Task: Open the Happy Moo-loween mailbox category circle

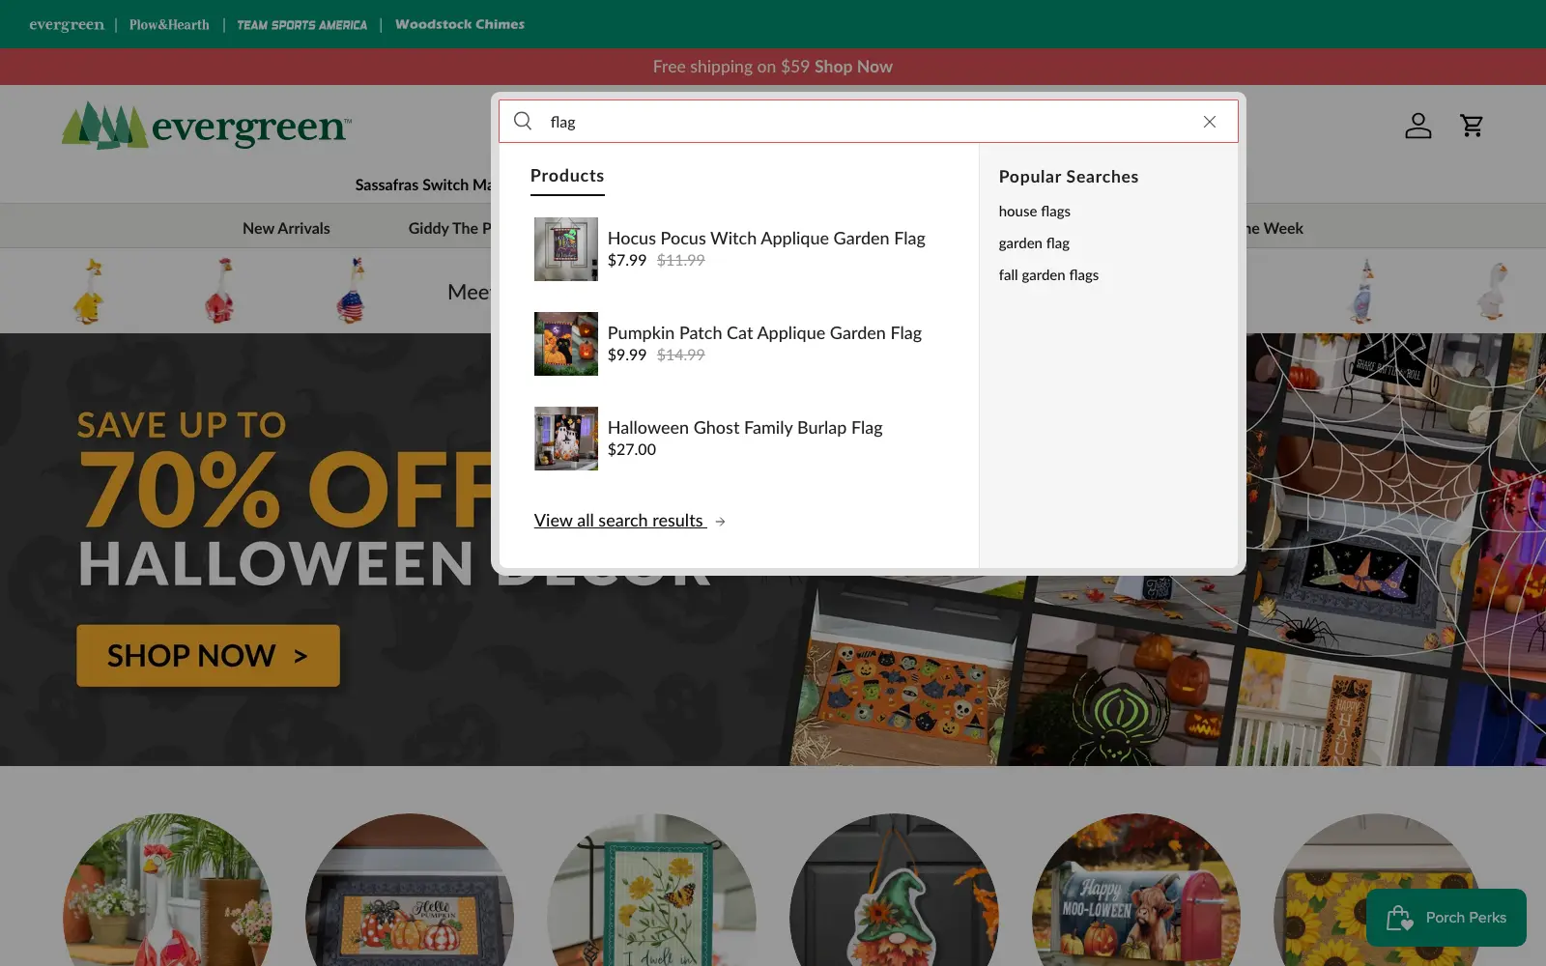Action: tap(1136, 890)
